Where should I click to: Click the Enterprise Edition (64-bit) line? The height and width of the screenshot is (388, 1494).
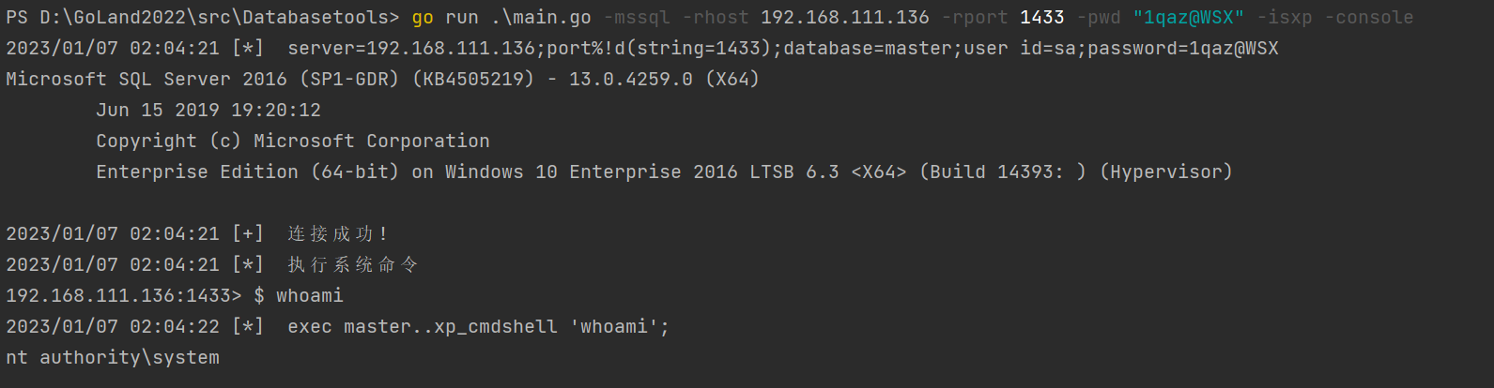665,172
